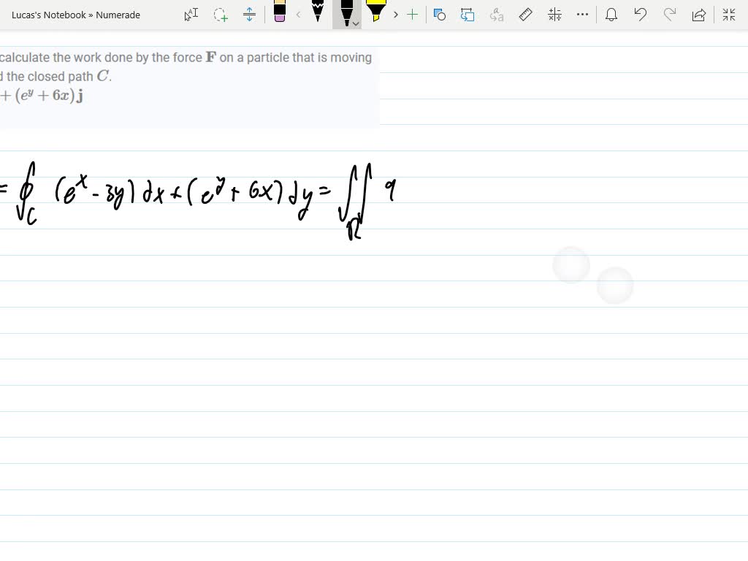748x561 pixels.
Task: Toggle the on-screen Ruler
Action: pos(525,15)
